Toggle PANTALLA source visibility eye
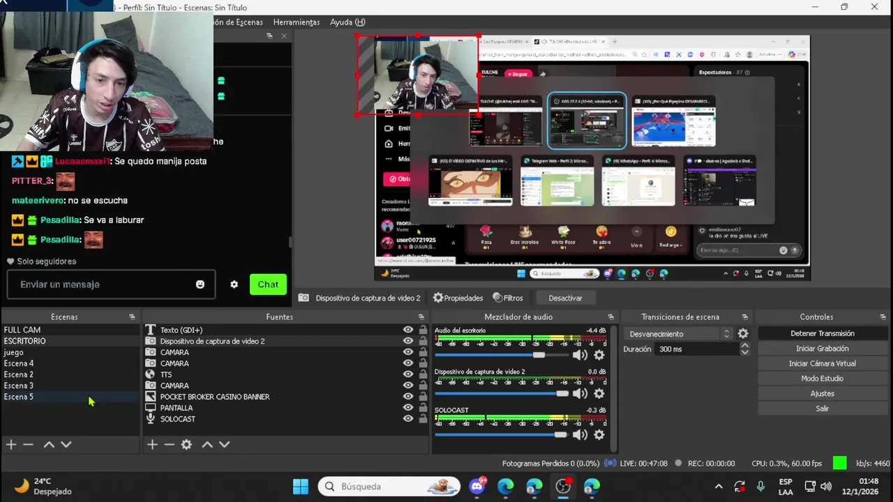Screen dimensions: 893x502 tap(408, 408)
